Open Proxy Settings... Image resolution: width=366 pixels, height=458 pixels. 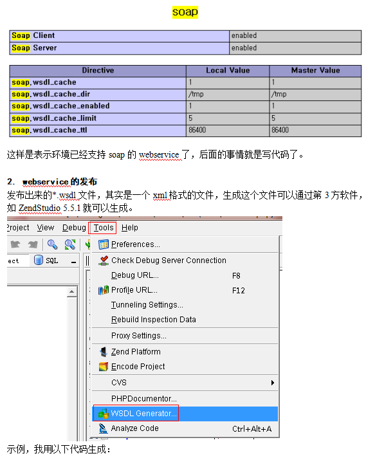tap(185, 336)
